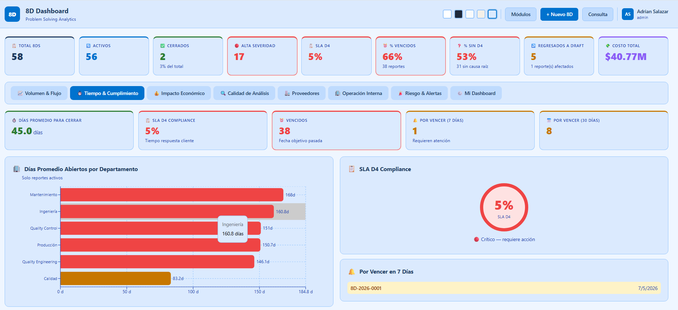The height and width of the screenshot is (310, 678).
Task: Click '1 reporte(s) afectados' text
Action: pyautogui.click(x=552, y=66)
